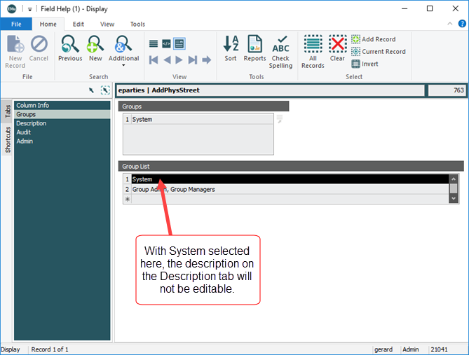Invert the record selection
The height and width of the screenshot is (355, 469).
click(365, 64)
